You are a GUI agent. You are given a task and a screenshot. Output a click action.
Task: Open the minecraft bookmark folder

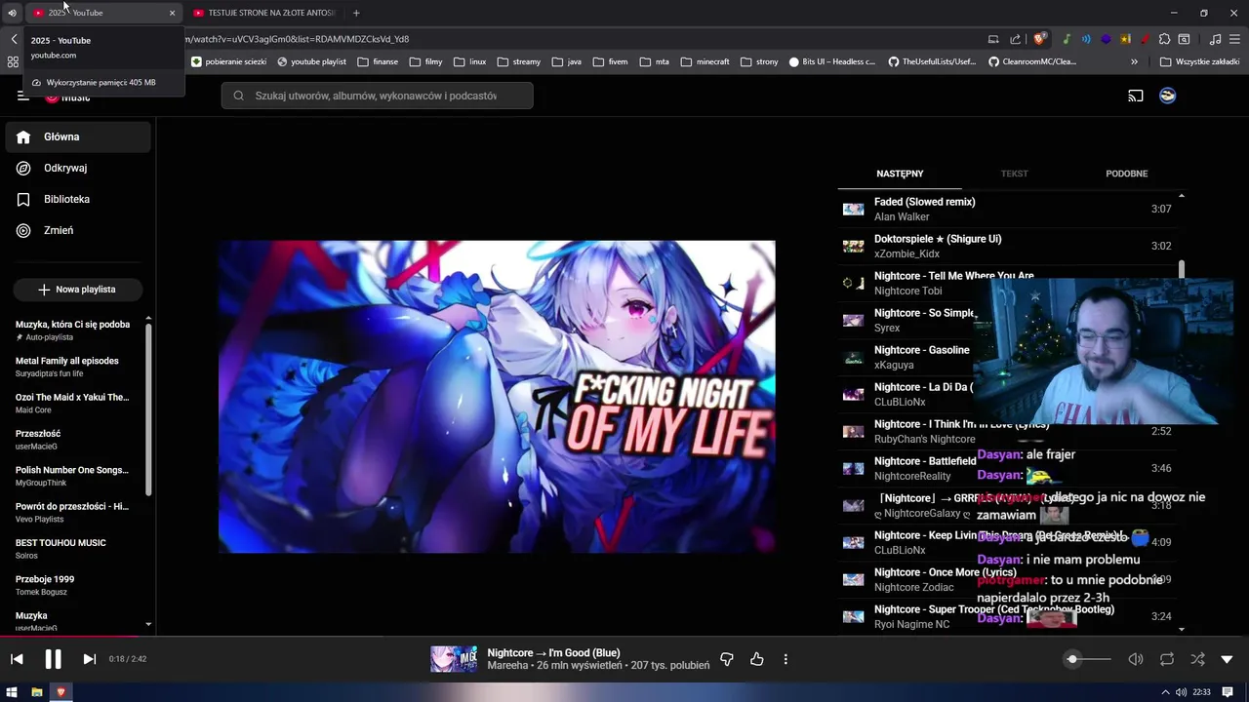[706, 61]
